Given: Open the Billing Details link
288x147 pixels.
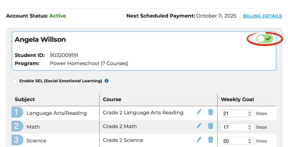Looking at the screenshot, I should [262, 16].
